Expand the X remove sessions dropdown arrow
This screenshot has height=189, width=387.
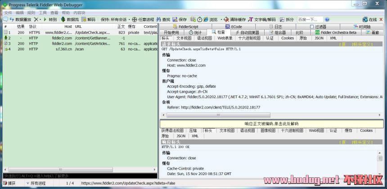click(40, 20)
